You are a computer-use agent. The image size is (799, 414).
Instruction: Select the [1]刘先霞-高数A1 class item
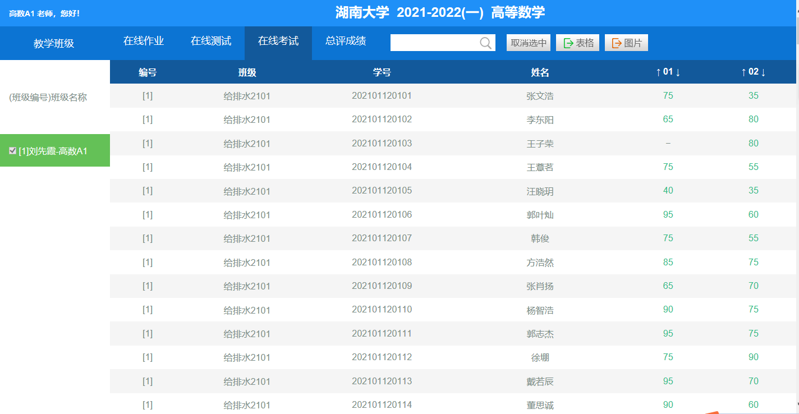coord(55,150)
